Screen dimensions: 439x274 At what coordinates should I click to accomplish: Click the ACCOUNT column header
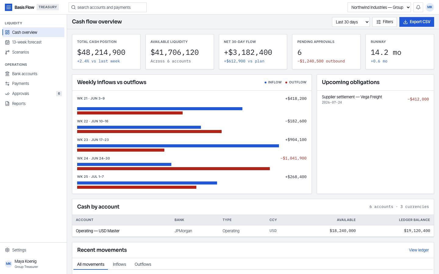coord(84,220)
